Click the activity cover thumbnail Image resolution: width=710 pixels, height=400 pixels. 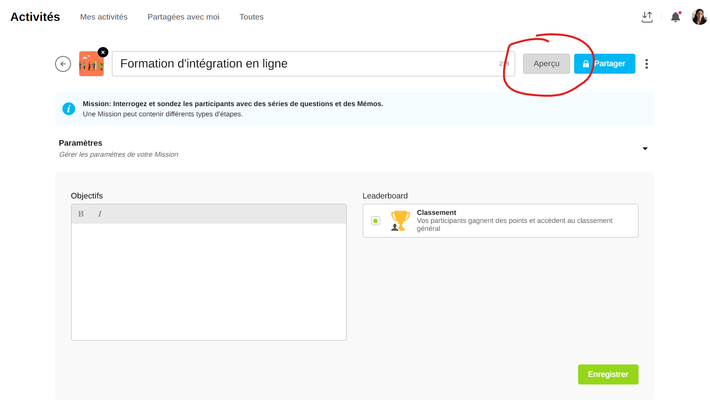pyautogui.click(x=91, y=65)
